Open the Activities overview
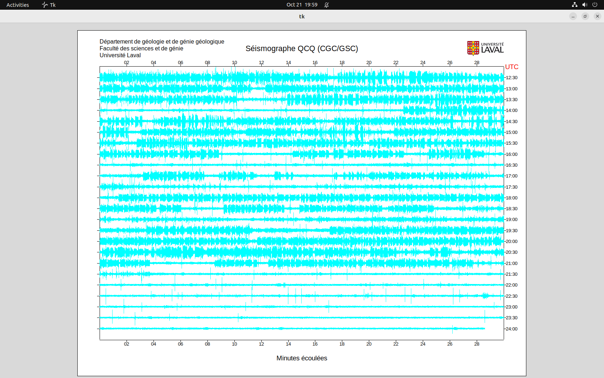Image resolution: width=604 pixels, height=378 pixels. click(x=18, y=5)
